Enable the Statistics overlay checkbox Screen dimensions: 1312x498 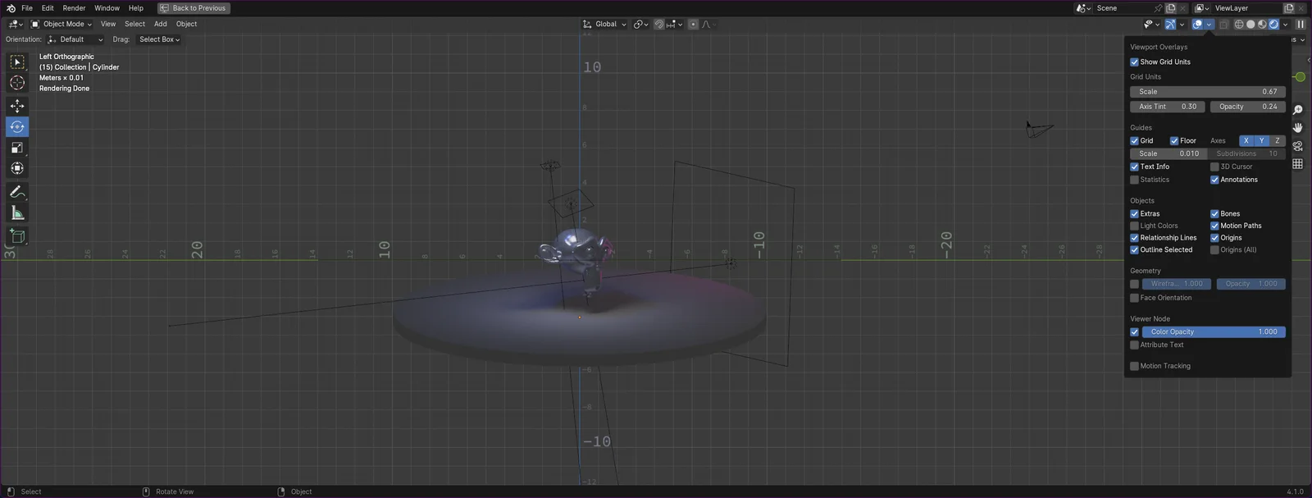click(x=1135, y=180)
